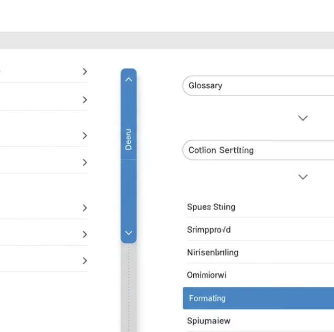Open the topmost left-panel row chevron

click(x=85, y=71)
